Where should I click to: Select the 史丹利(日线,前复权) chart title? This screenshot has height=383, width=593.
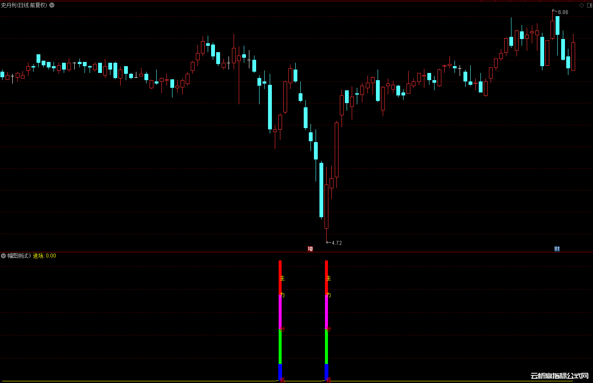[x=24, y=5]
